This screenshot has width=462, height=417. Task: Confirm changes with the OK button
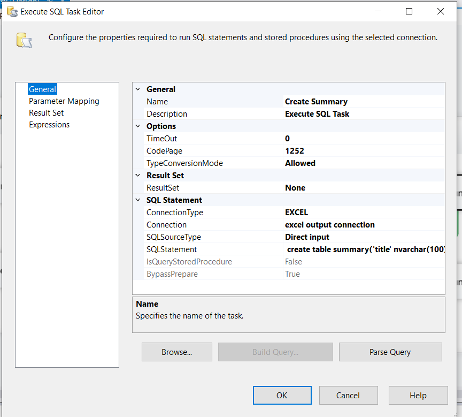click(282, 395)
